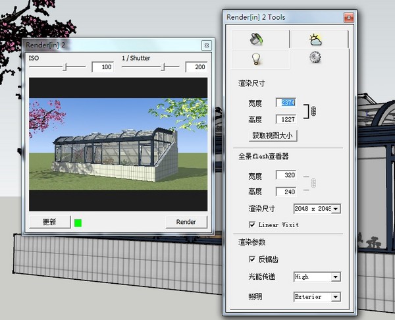This screenshot has width=395, height=320.
Task: Toggle the Linear Visit checkbox
Action: click(x=252, y=225)
